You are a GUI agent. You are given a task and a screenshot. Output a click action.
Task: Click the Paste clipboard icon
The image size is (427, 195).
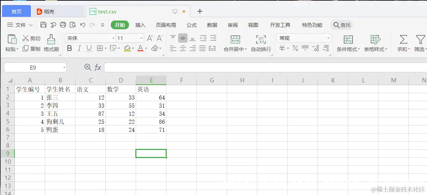[12, 39]
